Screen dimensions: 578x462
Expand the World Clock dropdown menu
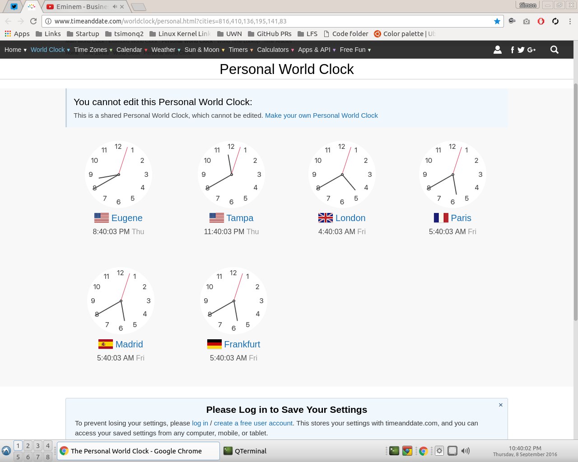click(x=50, y=50)
